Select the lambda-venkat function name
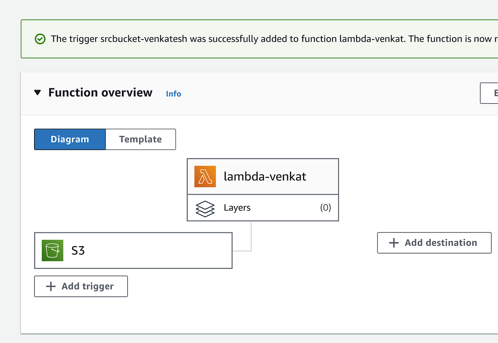 265,176
